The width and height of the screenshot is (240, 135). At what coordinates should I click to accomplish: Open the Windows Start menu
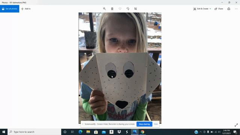tap(4, 132)
